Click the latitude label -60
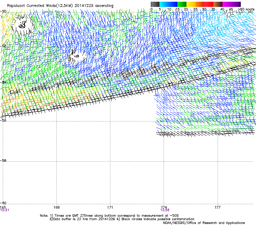 (x=3, y=203)
